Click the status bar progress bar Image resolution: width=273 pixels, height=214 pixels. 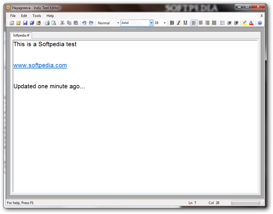[x=246, y=203]
